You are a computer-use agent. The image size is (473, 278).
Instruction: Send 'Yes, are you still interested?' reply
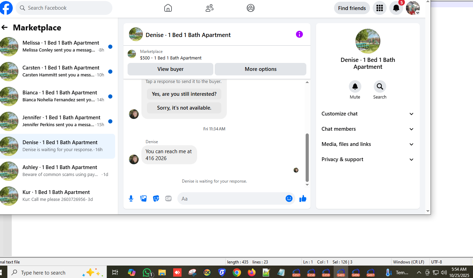coord(184,94)
